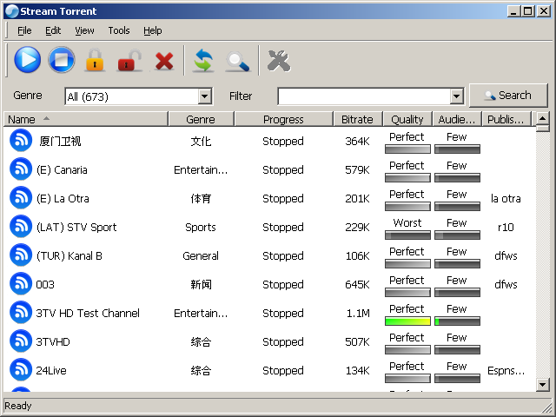
Task: Click the 1.1M bitrate value
Action: click(358, 314)
